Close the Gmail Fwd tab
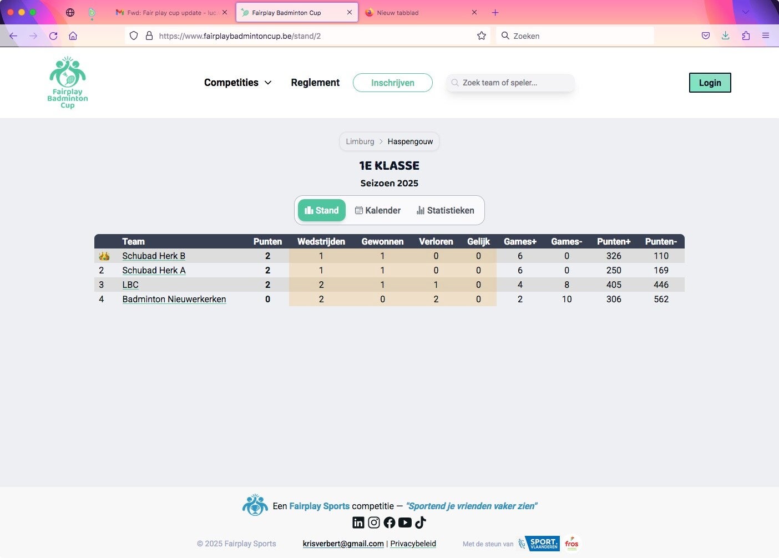Image resolution: width=779 pixels, height=558 pixels. [225, 12]
